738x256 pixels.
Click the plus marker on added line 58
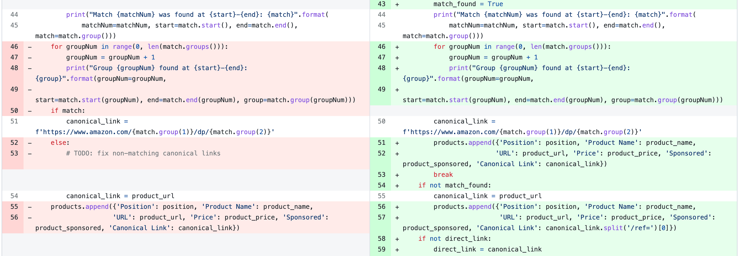pyautogui.click(x=397, y=239)
